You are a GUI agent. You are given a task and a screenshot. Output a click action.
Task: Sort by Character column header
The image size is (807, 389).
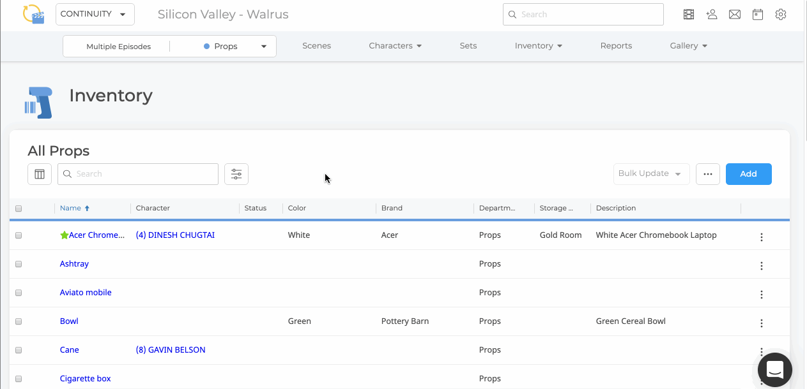tap(153, 208)
